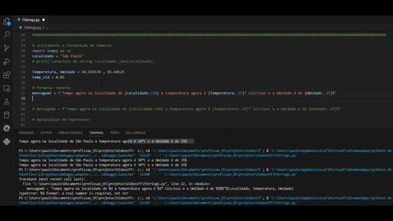Click the unsaved dot on FStrings.py tab
Image resolution: width=393 pixels, height=221 pixels.
44,20
